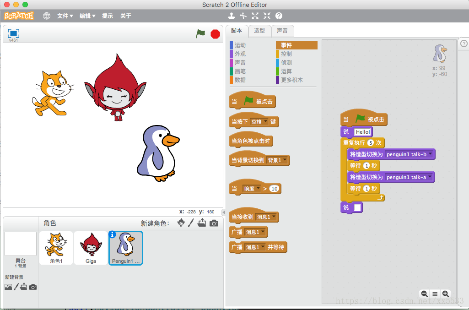This screenshot has width=469, height=310.
Task: Switch to the 声音 tab
Action: tap(282, 31)
